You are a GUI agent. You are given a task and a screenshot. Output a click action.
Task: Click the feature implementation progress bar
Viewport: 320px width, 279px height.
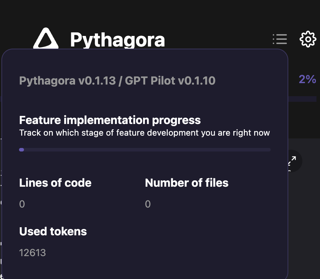tap(145, 150)
